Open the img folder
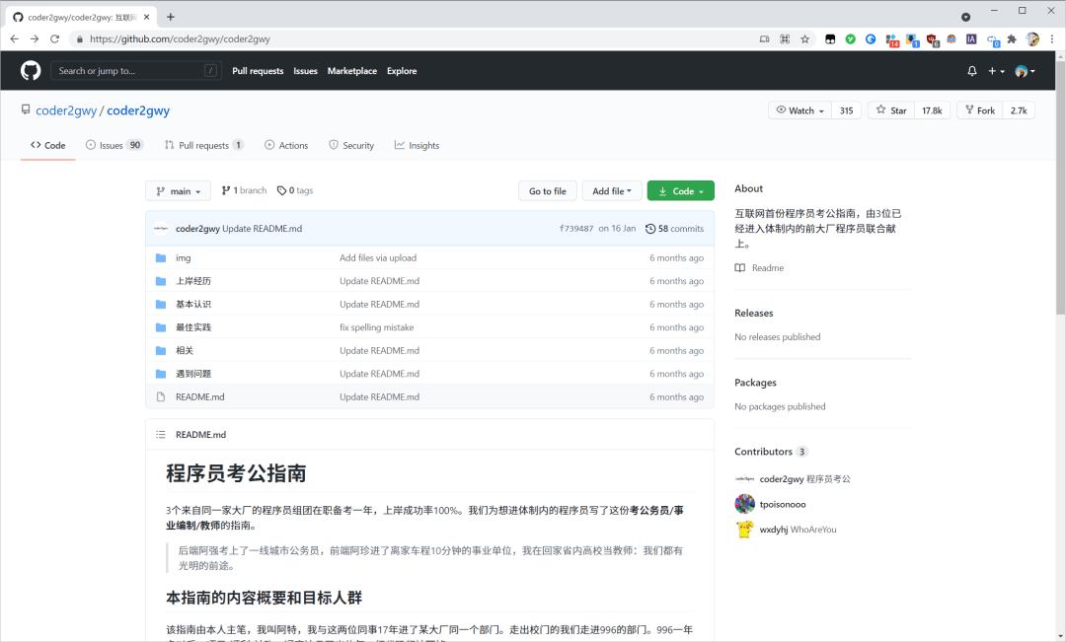The width and height of the screenshot is (1066, 642). pyautogui.click(x=183, y=258)
